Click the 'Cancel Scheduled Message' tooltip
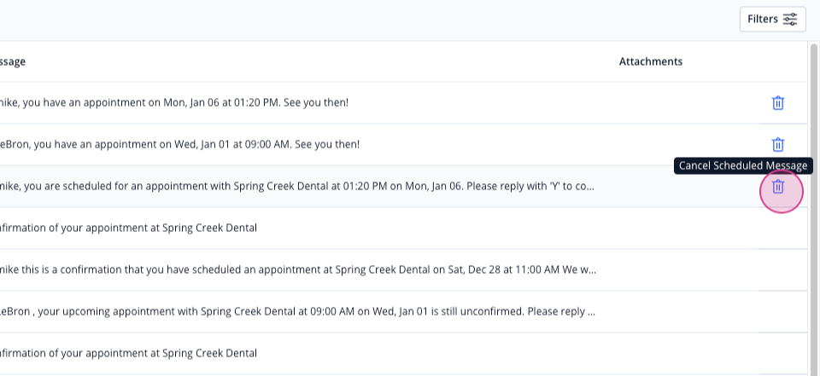This screenshot has width=820, height=376. 743,166
